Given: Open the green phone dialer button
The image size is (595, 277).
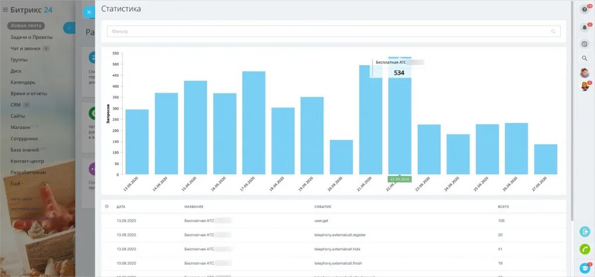Looking at the screenshot, I should tap(585, 249).
